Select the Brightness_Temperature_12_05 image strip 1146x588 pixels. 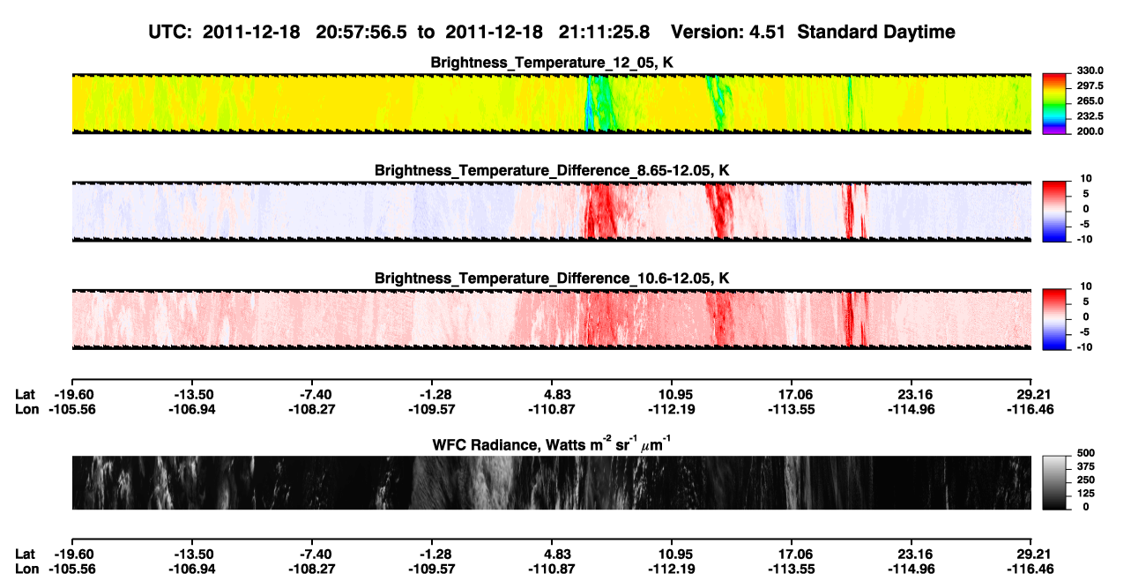click(x=551, y=102)
